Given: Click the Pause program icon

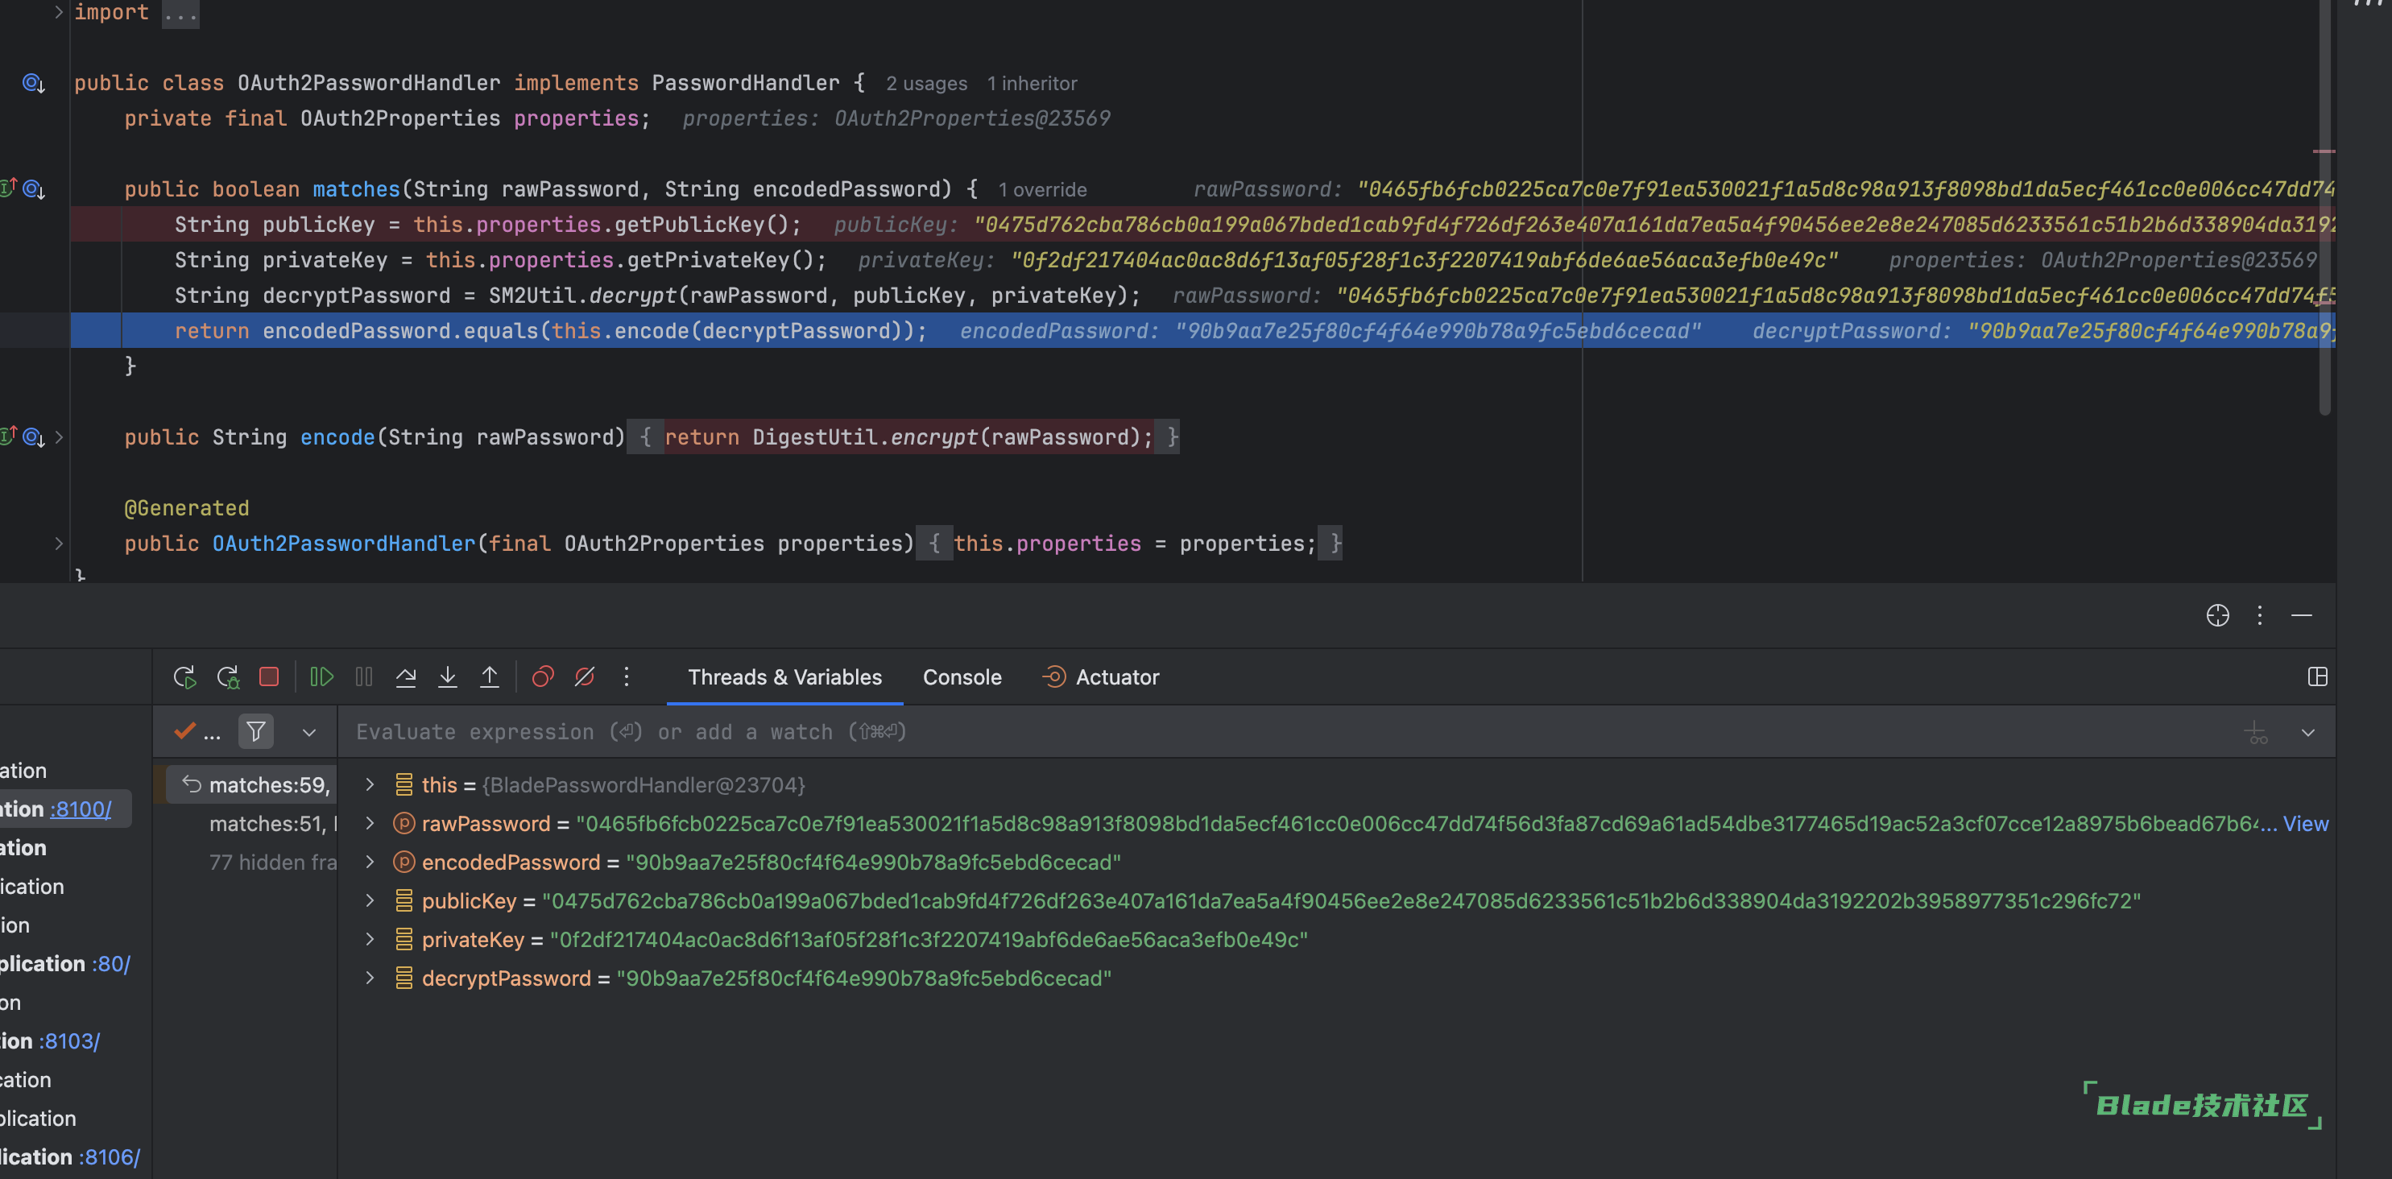Looking at the screenshot, I should click(364, 676).
